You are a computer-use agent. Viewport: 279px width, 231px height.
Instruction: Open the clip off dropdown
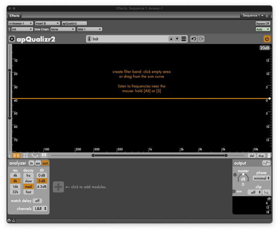(255, 192)
